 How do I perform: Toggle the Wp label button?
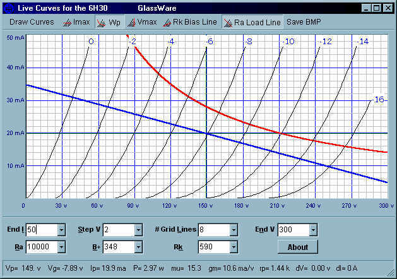[114, 23]
